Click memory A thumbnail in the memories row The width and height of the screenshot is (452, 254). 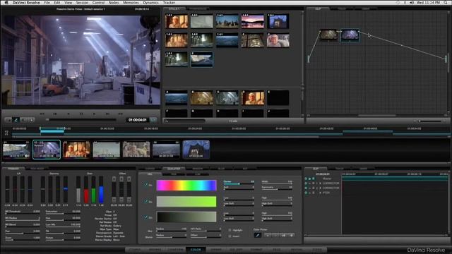click(x=177, y=97)
